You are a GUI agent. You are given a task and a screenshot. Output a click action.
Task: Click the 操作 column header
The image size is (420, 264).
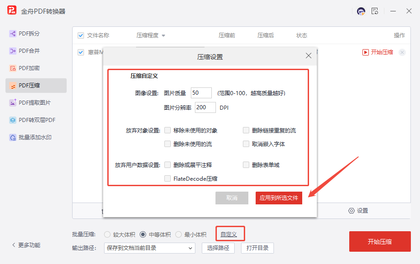(399, 36)
